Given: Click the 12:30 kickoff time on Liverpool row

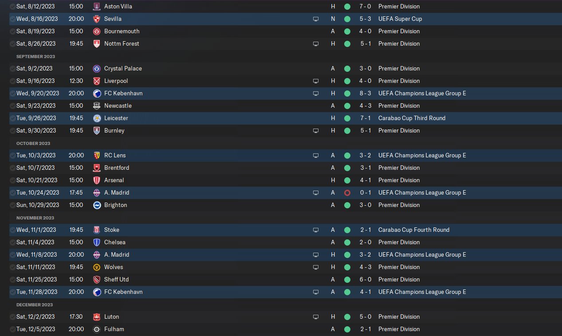Looking at the screenshot, I should 76,81.
